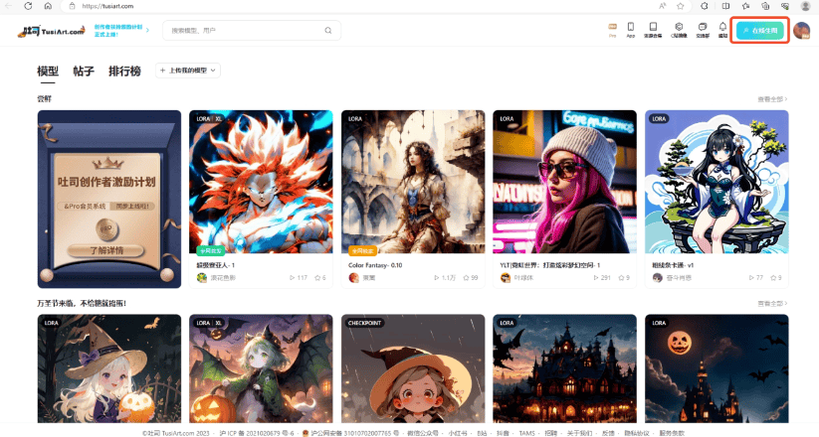Switch to the 帖子 tab
The width and height of the screenshot is (819, 437).
pos(84,72)
